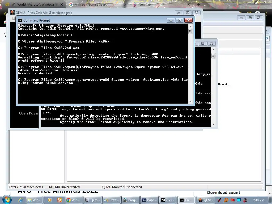The width and height of the screenshot is (272, 204).
Task: Switch to the Prog... taskbar item
Action: click(130, 200)
